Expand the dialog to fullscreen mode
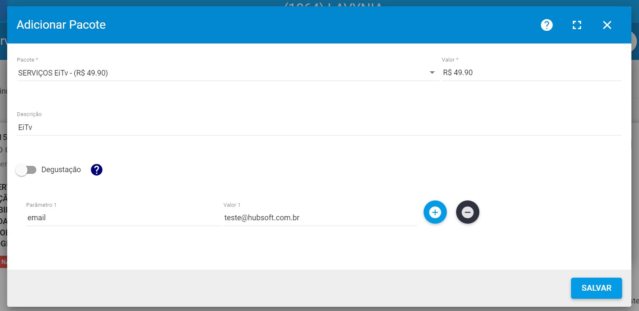 (x=576, y=25)
